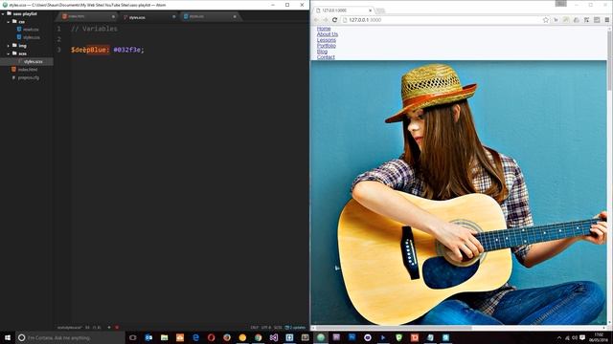Collapse the sass-playlist root folder
Screen dimensions: 613x344
click(3, 13)
